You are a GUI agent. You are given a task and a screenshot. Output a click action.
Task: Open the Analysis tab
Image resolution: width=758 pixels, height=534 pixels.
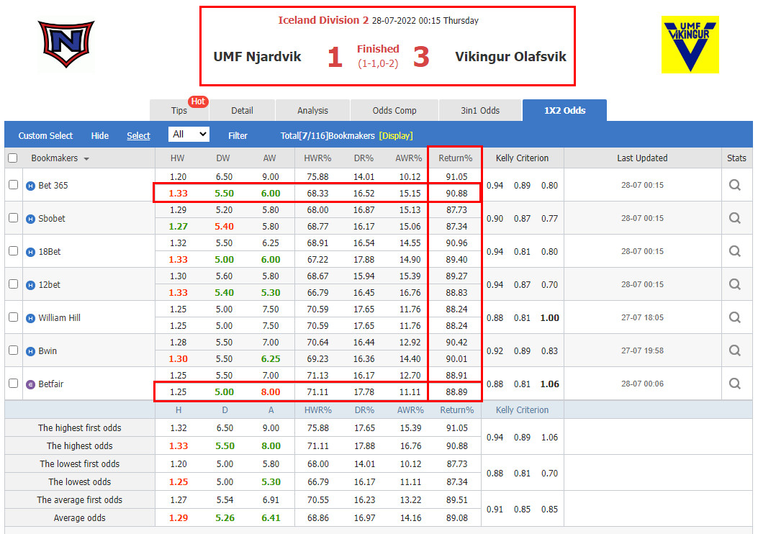pyautogui.click(x=312, y=111)
